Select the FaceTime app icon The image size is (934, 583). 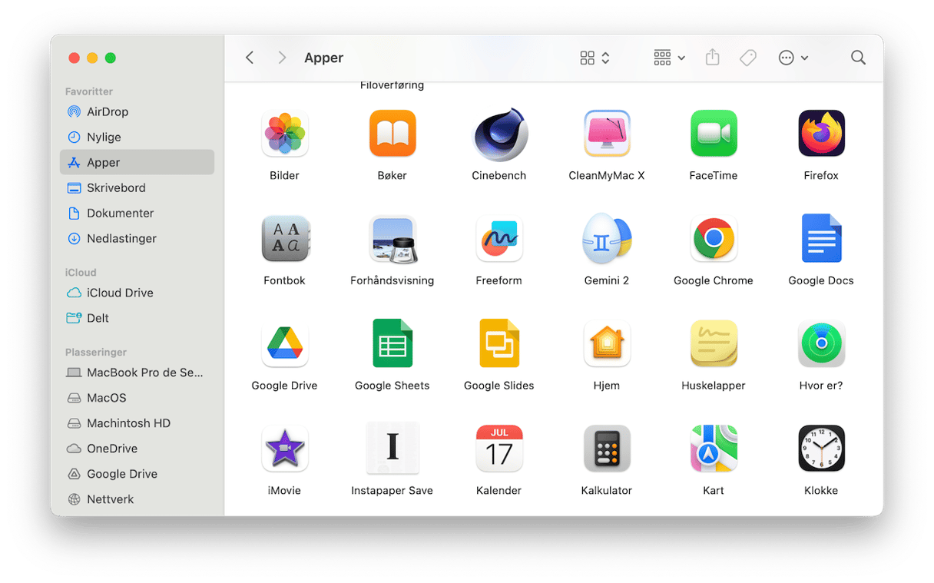(714, 134)
